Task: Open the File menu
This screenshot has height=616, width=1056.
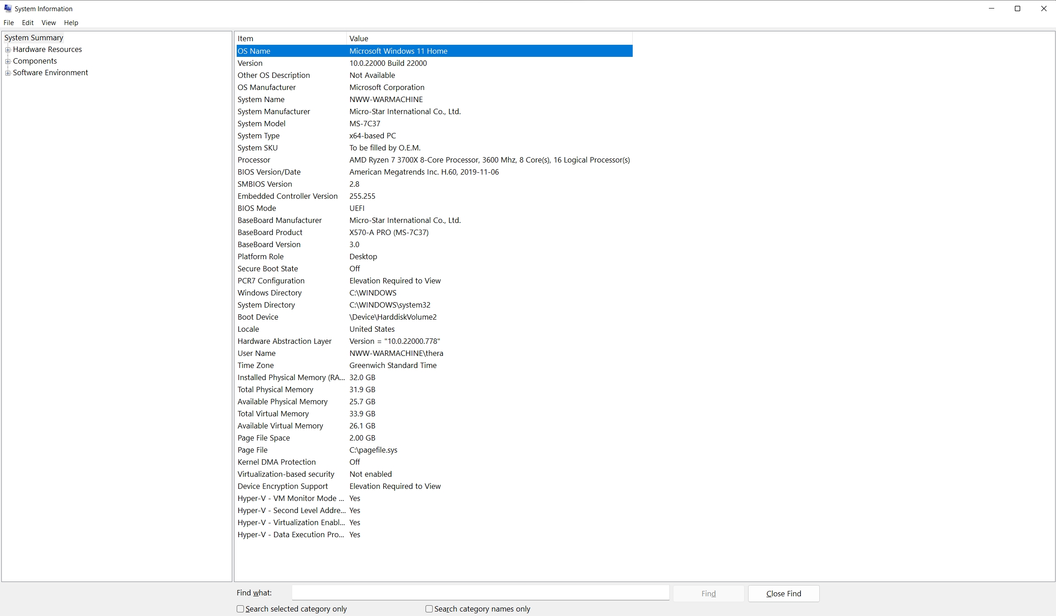Action: click(x=9, y=23)
